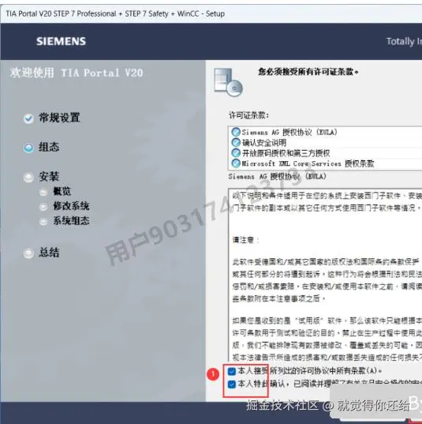Select the 概览 sub-step
422x424 pixels.
tap(62, 191)
